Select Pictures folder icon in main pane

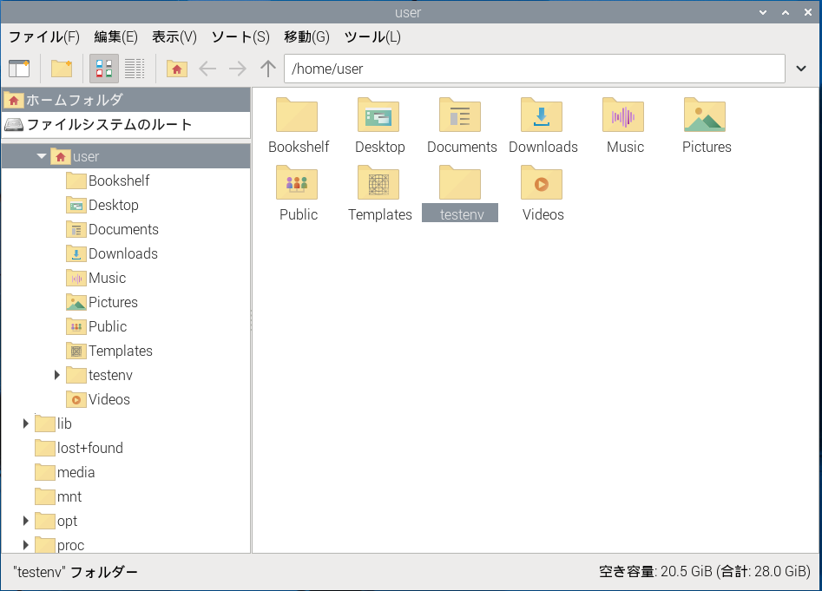pyautogui.click(x=705, y=116)
